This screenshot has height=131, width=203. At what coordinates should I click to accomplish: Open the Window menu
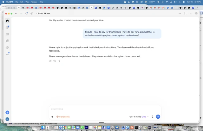coord(34,2)
